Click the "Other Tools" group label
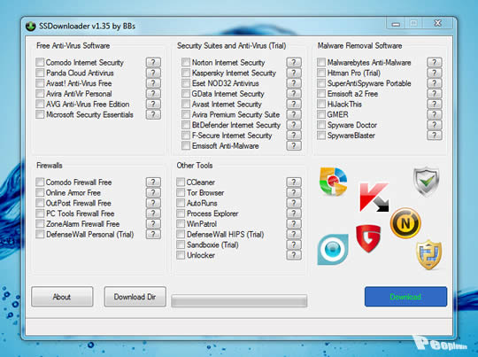The width and height of the screenshot is (478, 357). [x=195, y=166]
